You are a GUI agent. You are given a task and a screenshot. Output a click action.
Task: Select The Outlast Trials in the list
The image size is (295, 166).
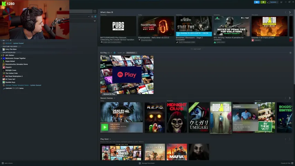(11, 73)
